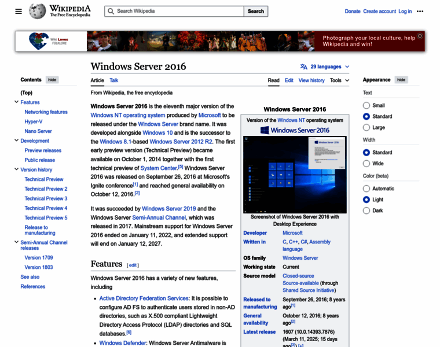
Task: Go to Hyper-V in contents
Action: point(34,121)
